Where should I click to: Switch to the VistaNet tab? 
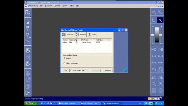(80, 34)
